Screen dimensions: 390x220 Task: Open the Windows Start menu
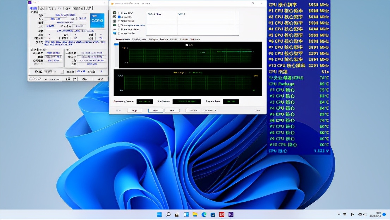coord(159,214)
